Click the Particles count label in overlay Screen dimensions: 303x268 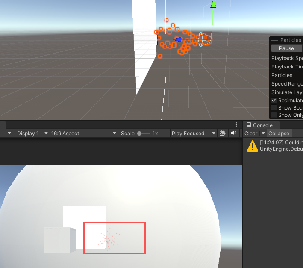tap(282, 75)
